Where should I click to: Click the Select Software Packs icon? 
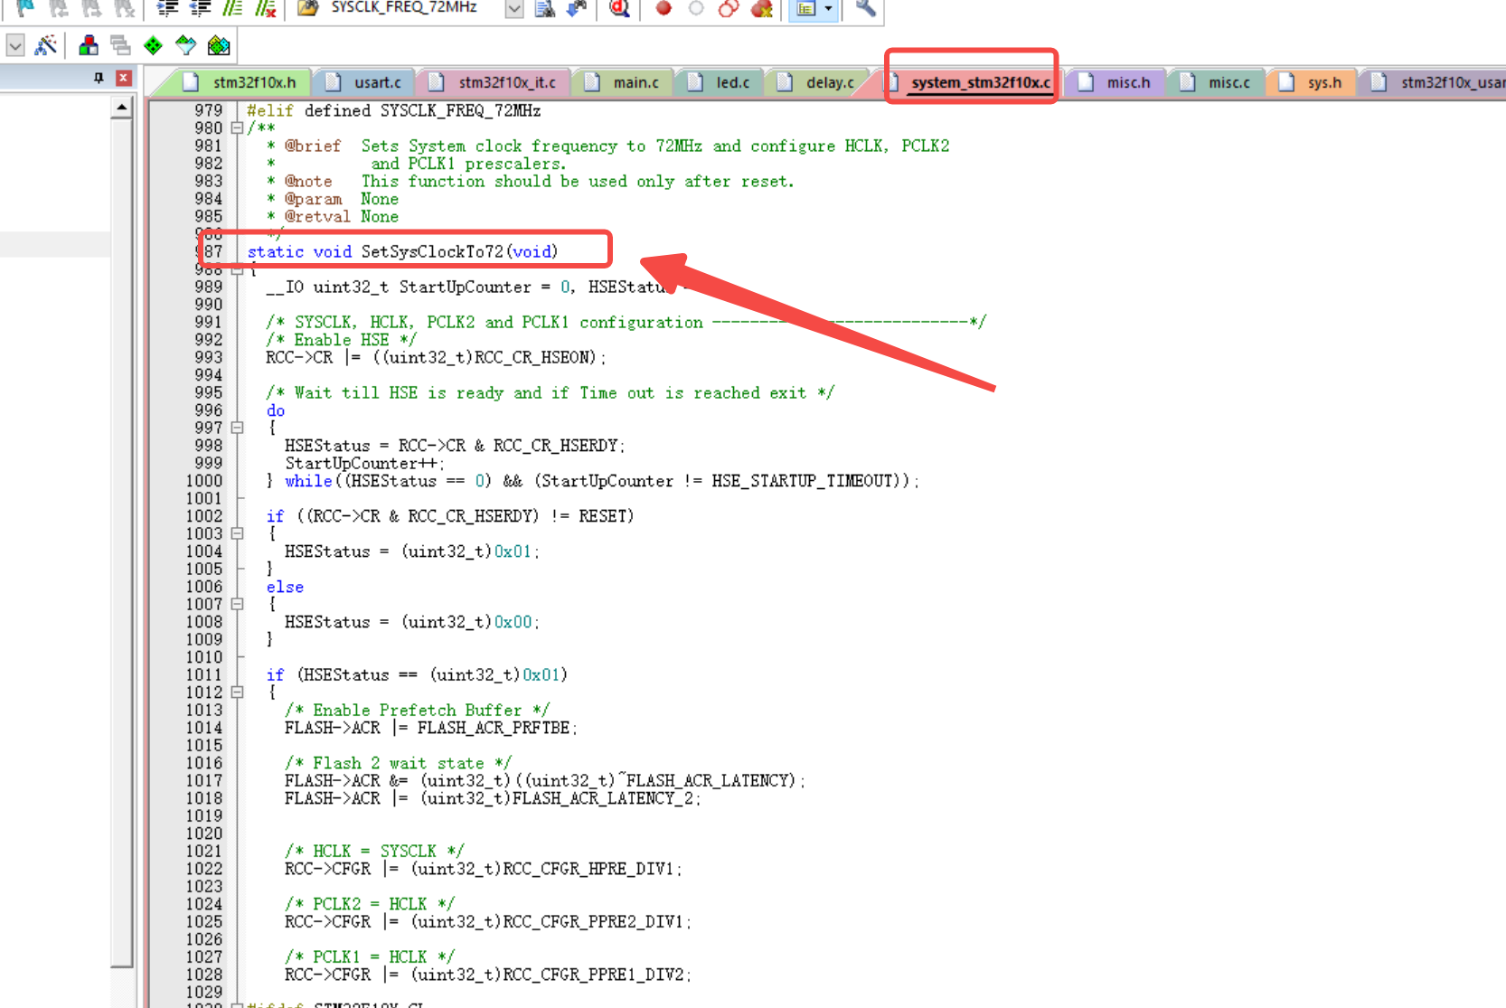click(x=185, y=45)
